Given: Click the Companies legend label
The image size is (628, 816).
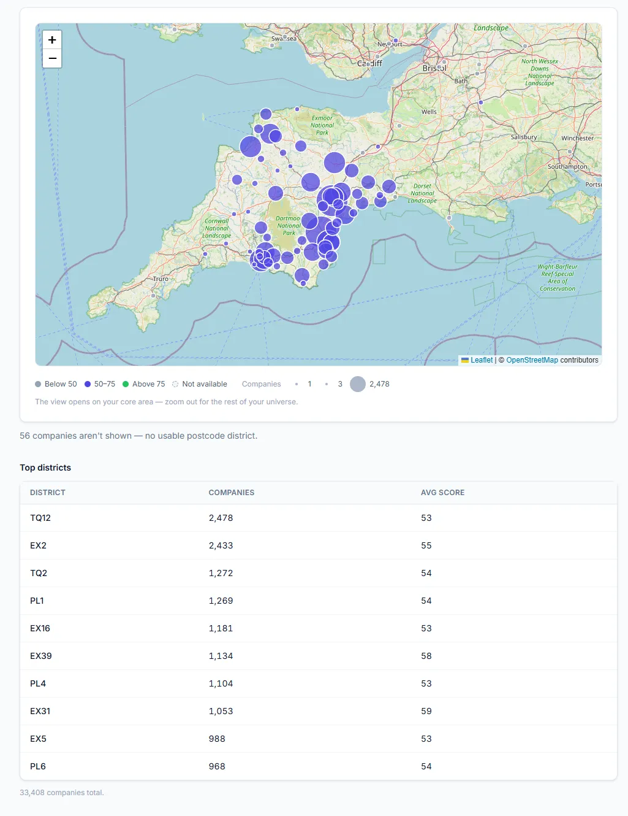Looking at the screenshot, I should (262, 384).
